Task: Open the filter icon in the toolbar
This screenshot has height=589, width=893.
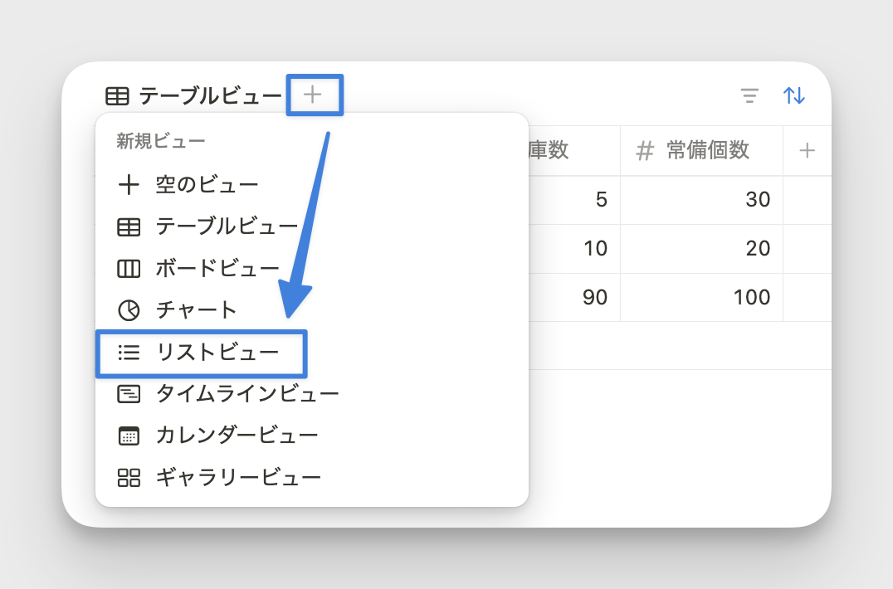Action: 749,95
